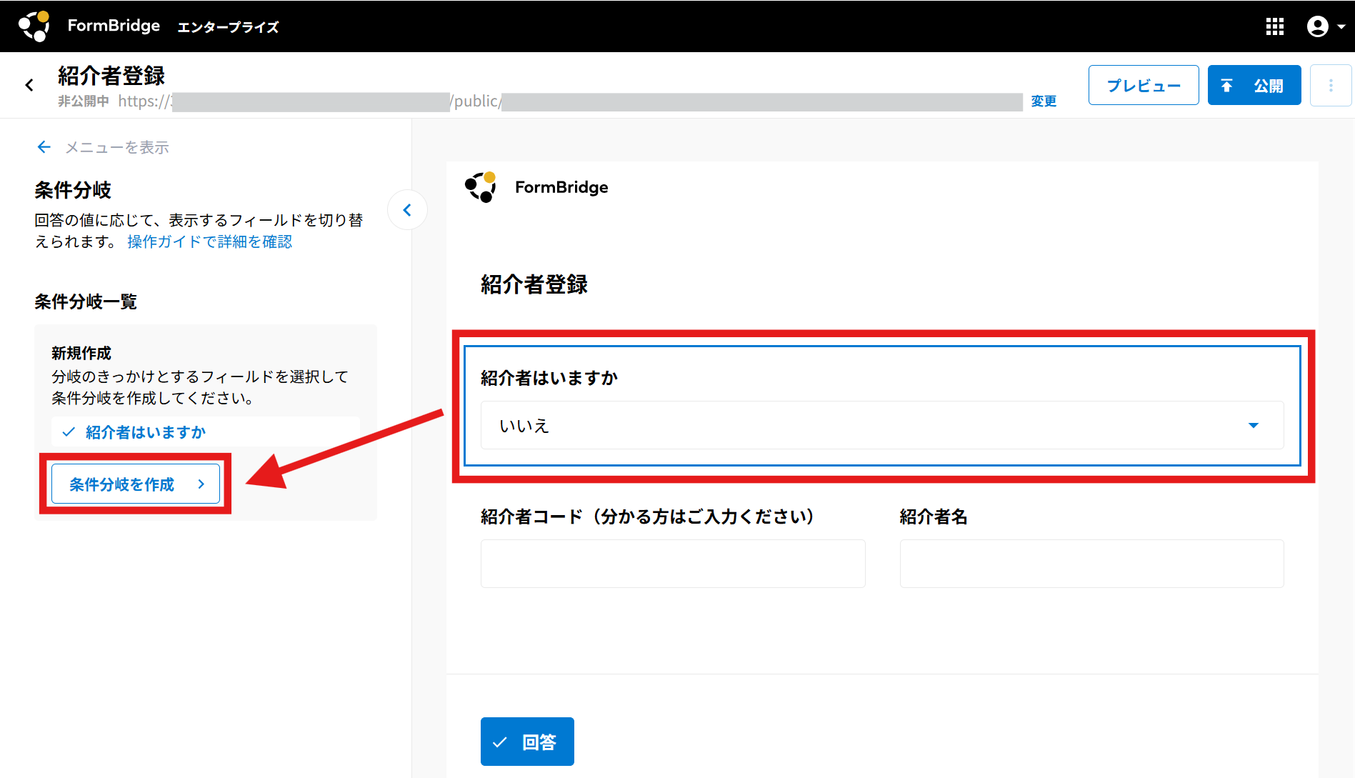1355x778 pixels.
Task: Click the FormBridge logo in the form preview
Action: [481, 187]
